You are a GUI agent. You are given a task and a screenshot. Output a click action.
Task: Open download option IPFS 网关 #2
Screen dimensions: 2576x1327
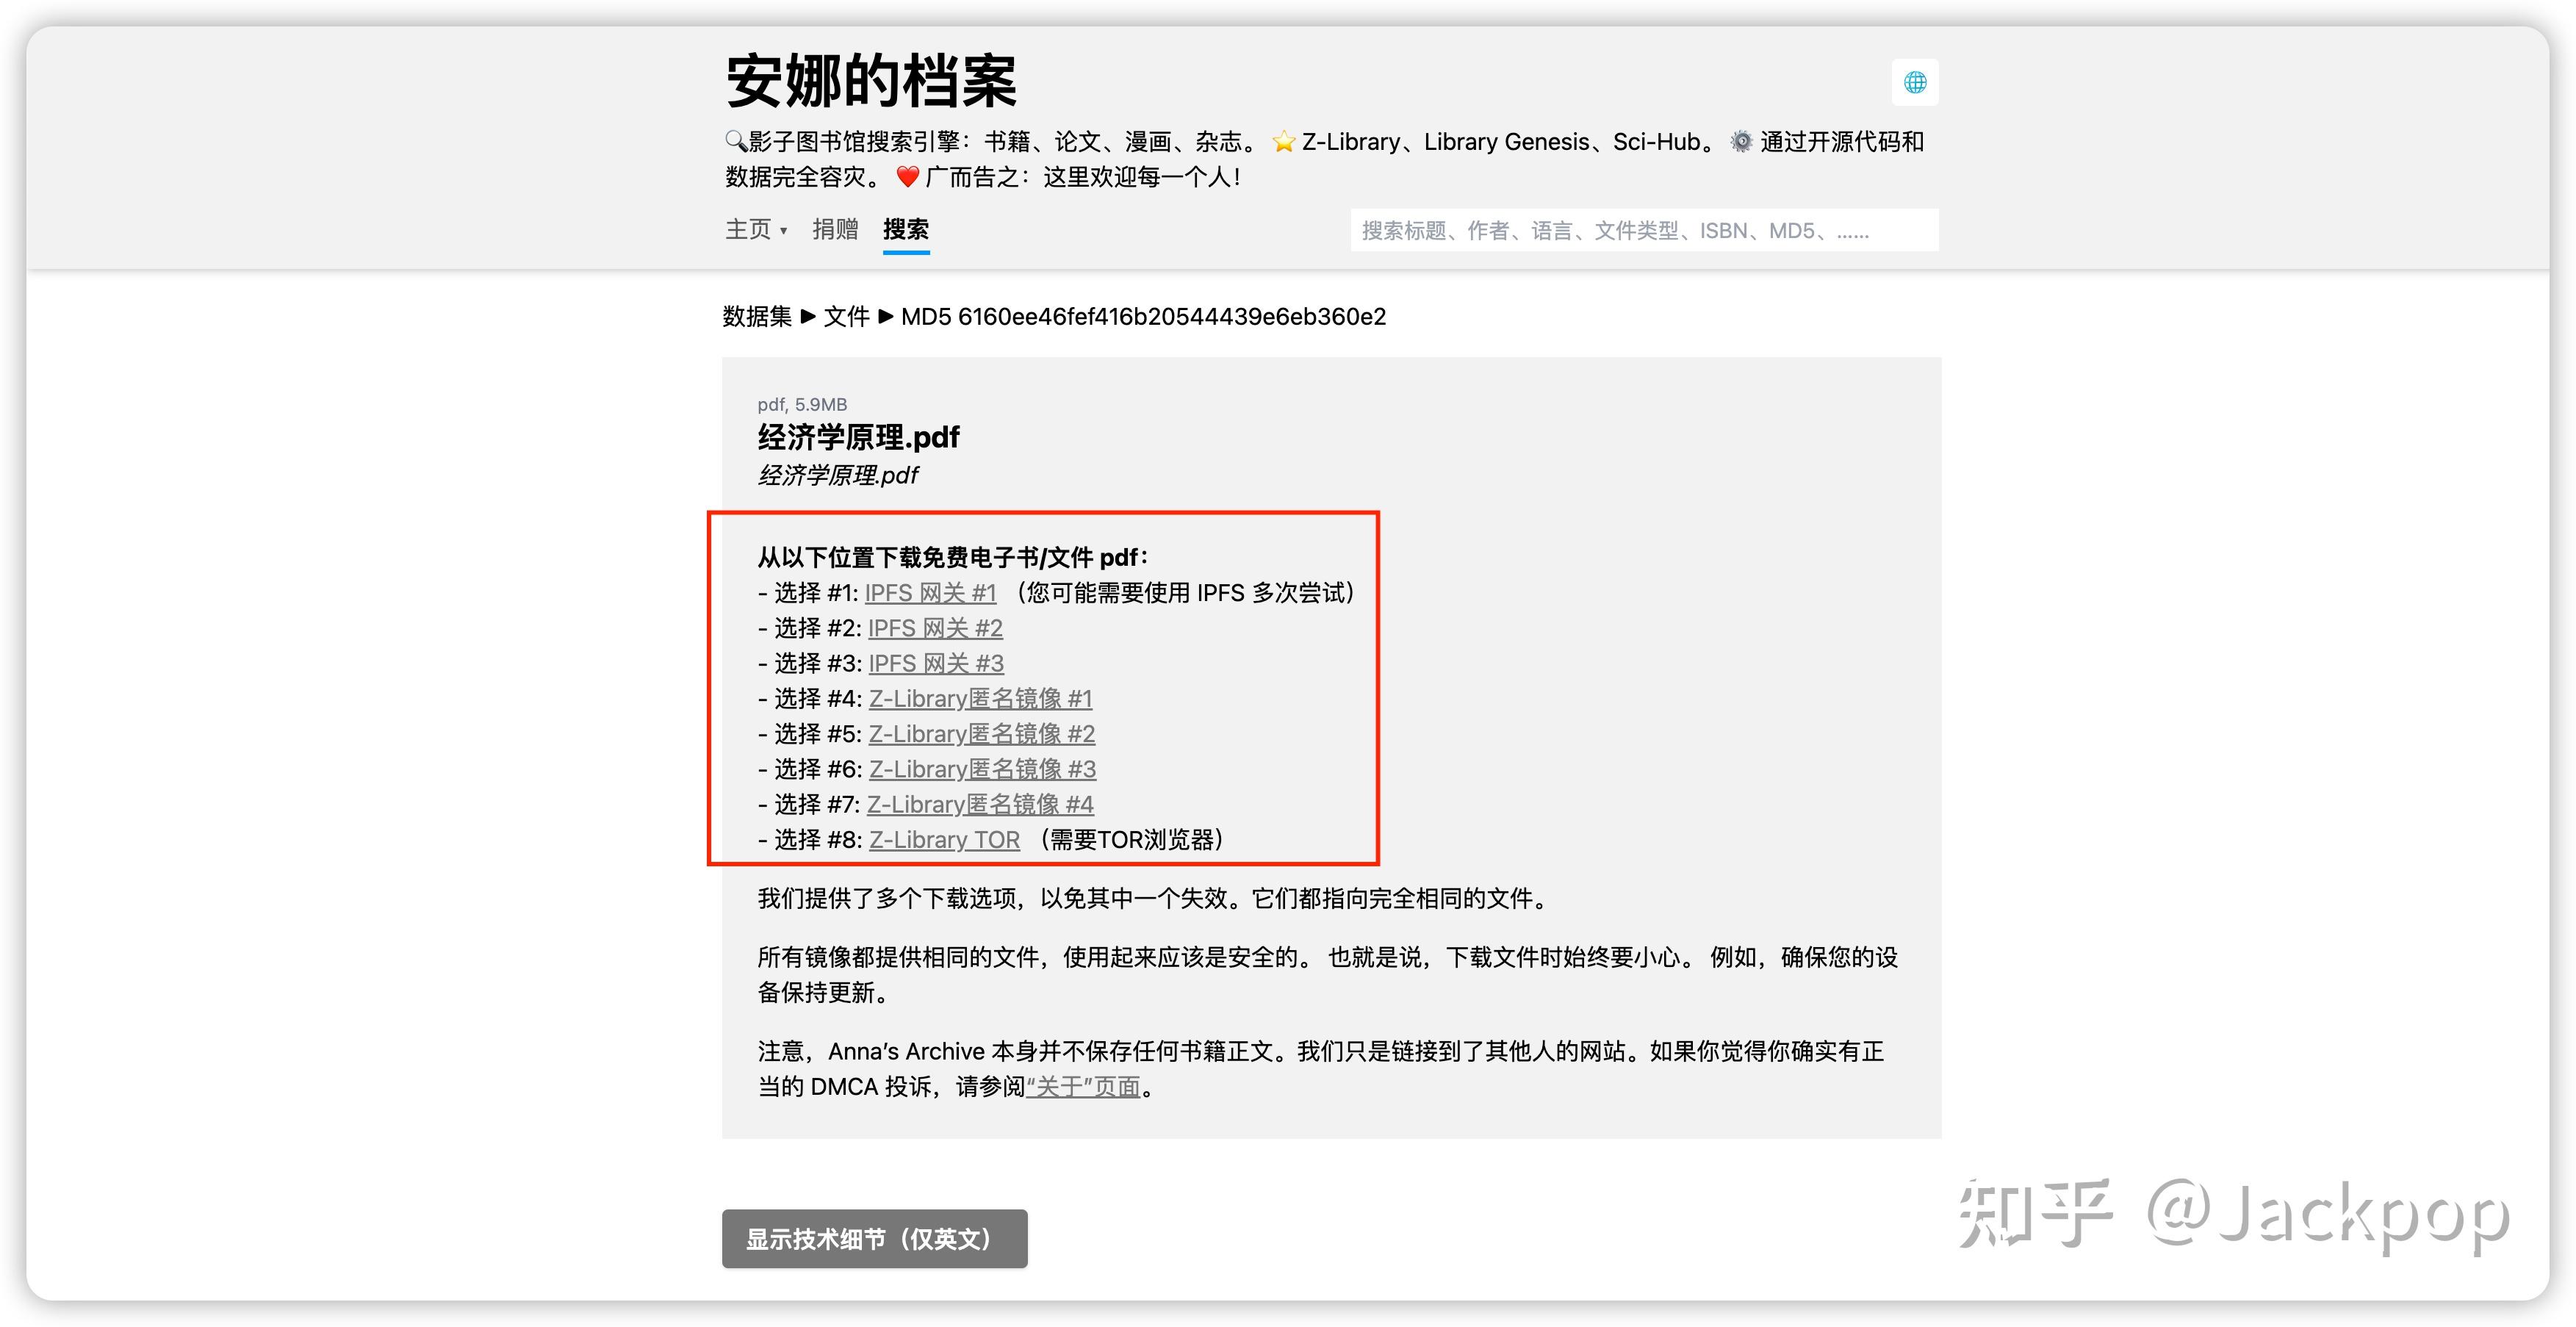click(935, 628)
